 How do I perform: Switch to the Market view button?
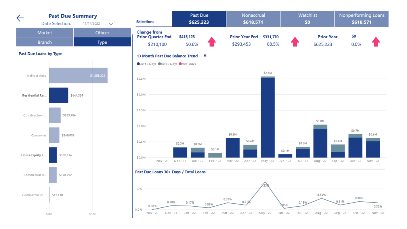point(45,33)
